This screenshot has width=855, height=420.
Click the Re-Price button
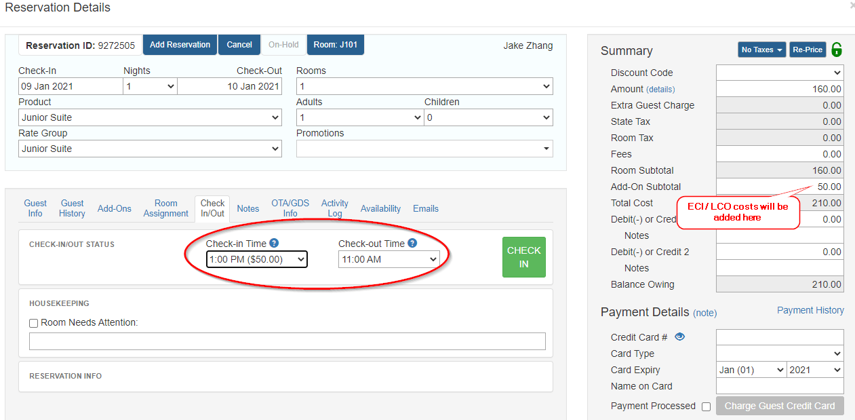click(808, 49)
